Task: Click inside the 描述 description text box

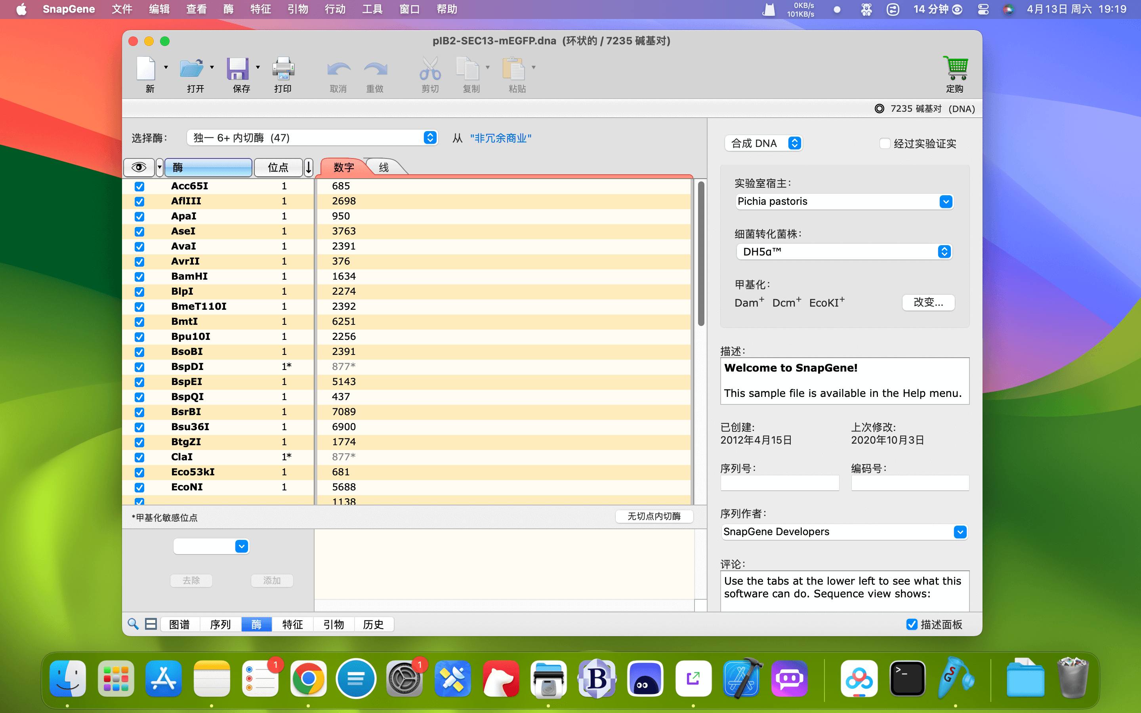Action: [844, 381]
